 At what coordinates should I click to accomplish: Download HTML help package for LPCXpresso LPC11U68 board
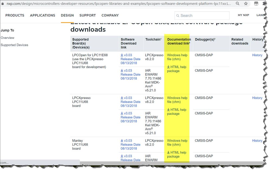(x=177, y=112)
